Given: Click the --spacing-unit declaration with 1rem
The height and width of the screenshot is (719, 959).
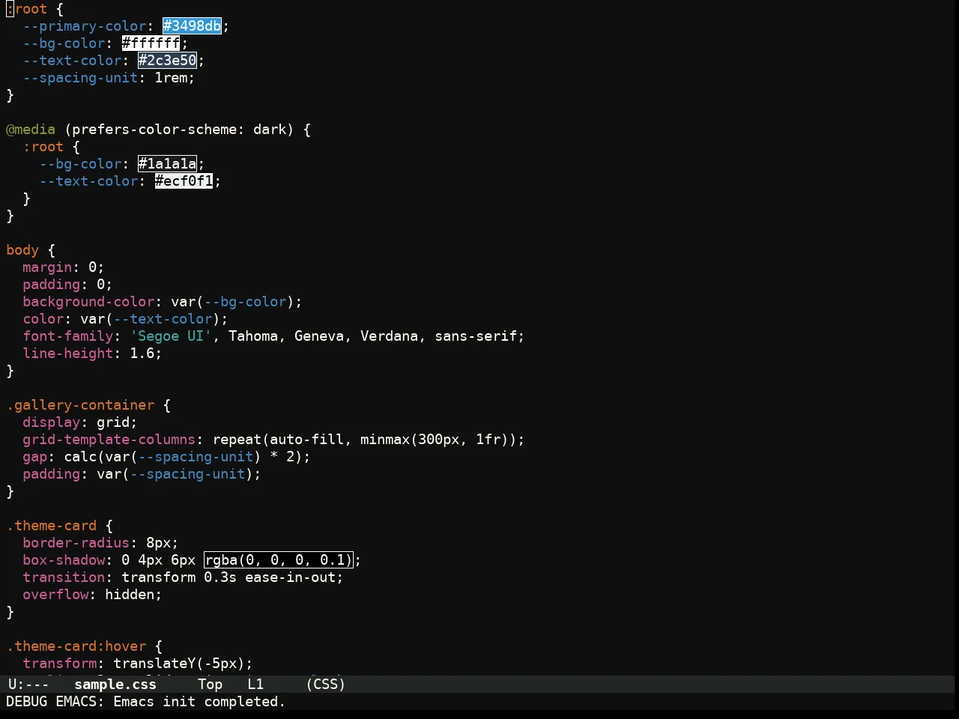Looking at the screenshot, I should click(x=109, y=78).
